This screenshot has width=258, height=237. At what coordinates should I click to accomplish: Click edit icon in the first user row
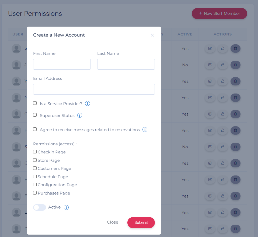coord(210,48)
